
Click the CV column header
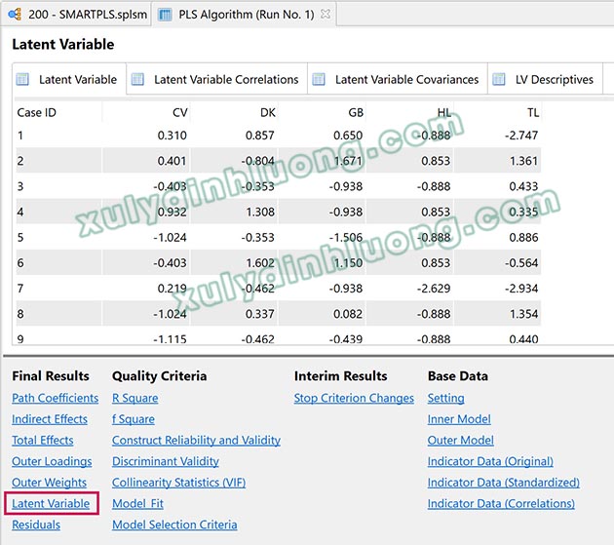[x=179, y=113]
